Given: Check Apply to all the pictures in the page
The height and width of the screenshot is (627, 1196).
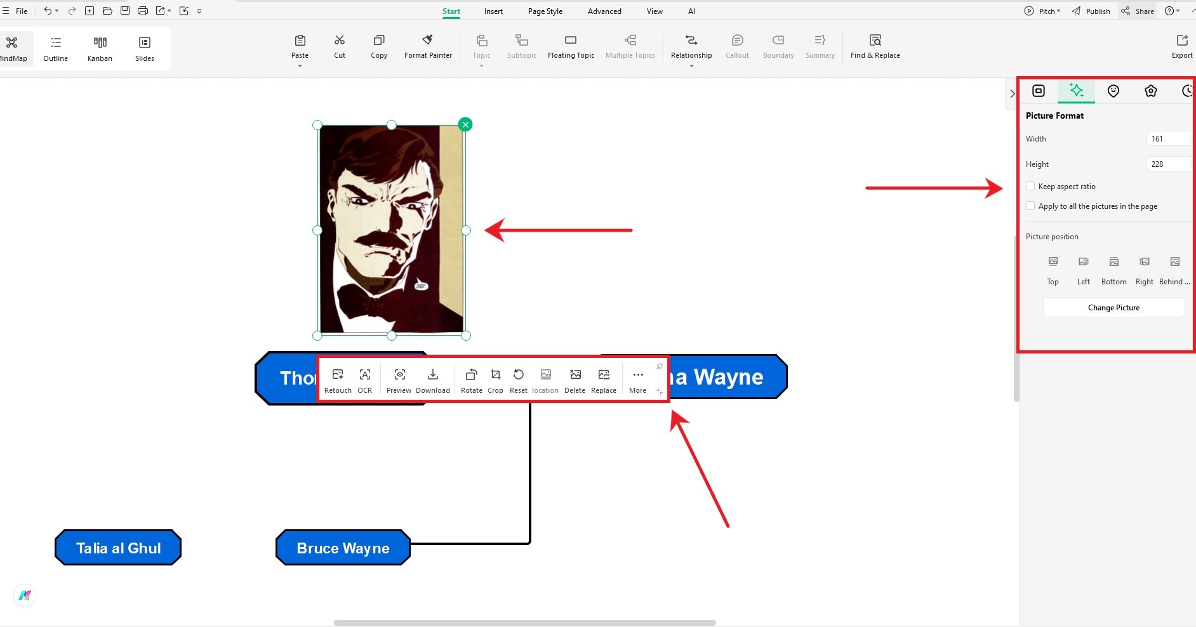Looking at the screenshot, I should pos(1030,206).
